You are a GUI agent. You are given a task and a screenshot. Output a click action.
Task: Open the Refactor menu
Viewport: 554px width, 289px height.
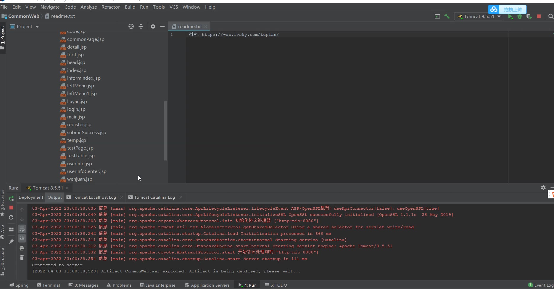click(x=110, y=7)
